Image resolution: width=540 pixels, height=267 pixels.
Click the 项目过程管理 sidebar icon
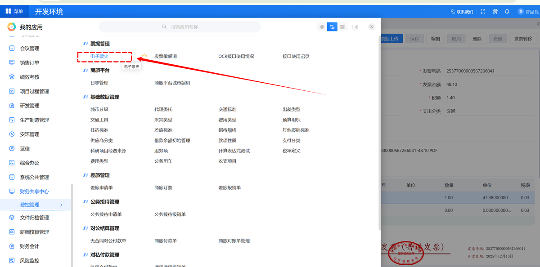click(x=12, y=91)
